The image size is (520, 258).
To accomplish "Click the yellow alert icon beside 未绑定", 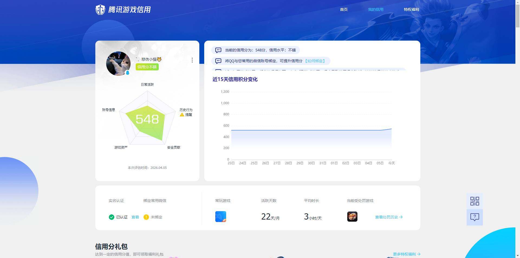I will [146, 217].
